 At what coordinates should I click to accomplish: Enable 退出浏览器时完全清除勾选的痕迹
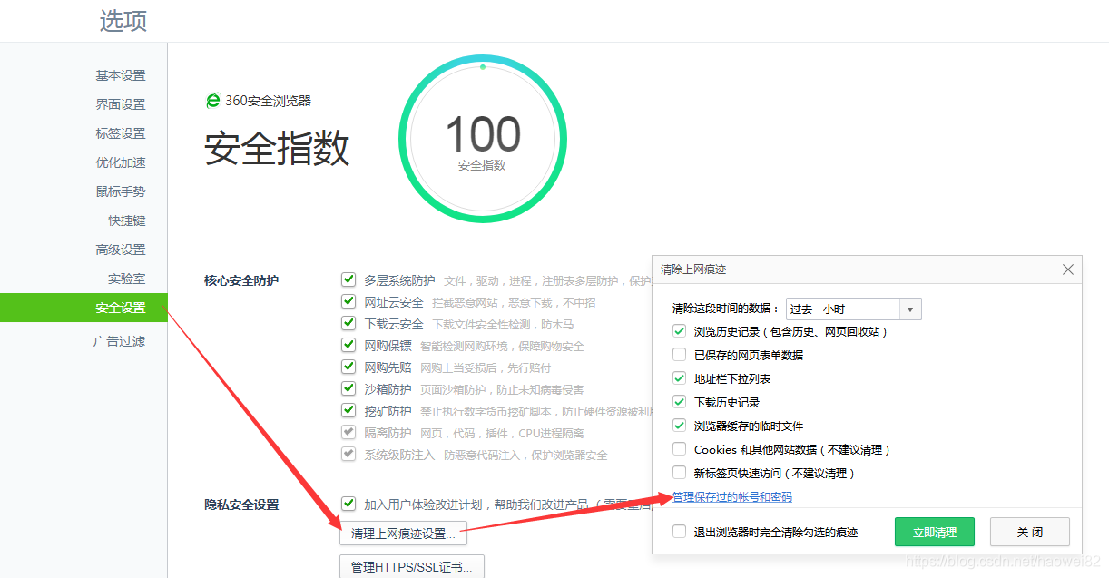click(679, 532)
